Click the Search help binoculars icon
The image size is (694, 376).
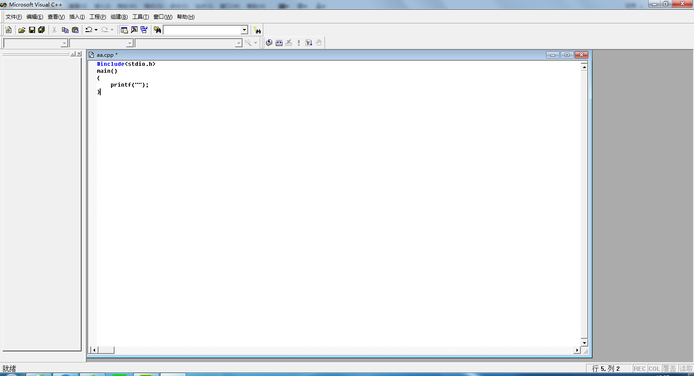click(258, 30)
